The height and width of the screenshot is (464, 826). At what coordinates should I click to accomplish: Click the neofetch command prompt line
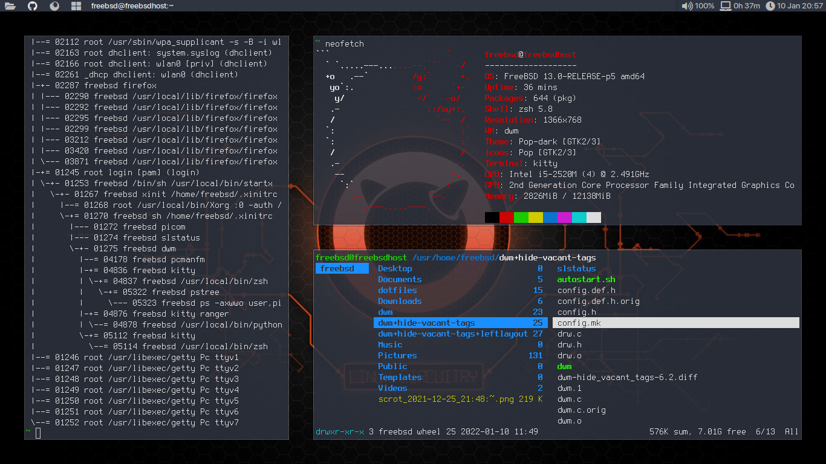point(339,44)
